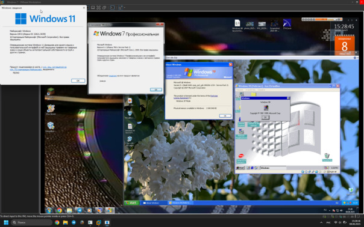364x227 pixels.
Task: Select the winver flag icon on Windows 7 taskbar
Action: point(110,210)
